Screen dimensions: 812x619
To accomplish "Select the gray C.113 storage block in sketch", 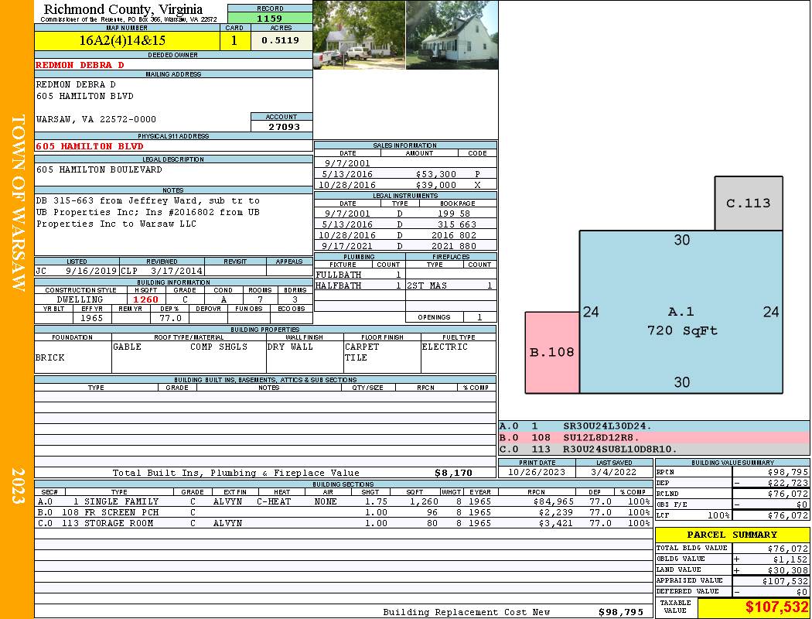I will (748, 203).
